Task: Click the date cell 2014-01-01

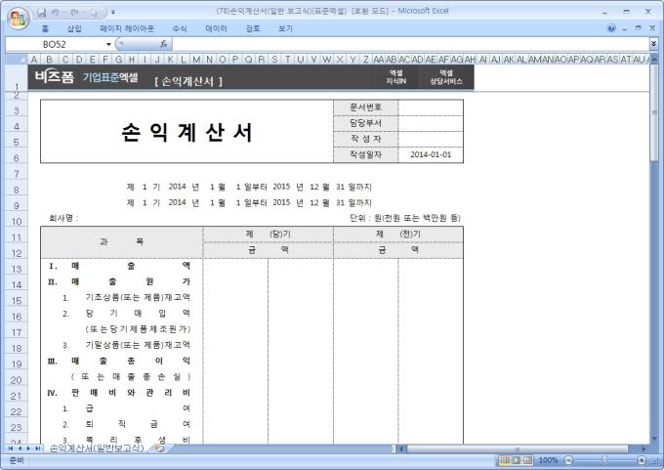Action: 431,154
